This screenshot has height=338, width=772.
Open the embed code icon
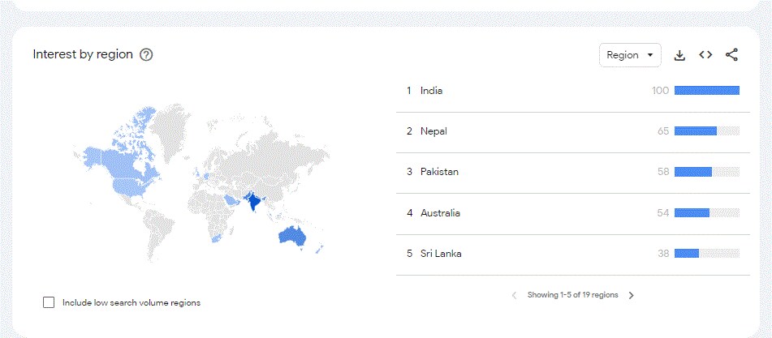point(705,55)
